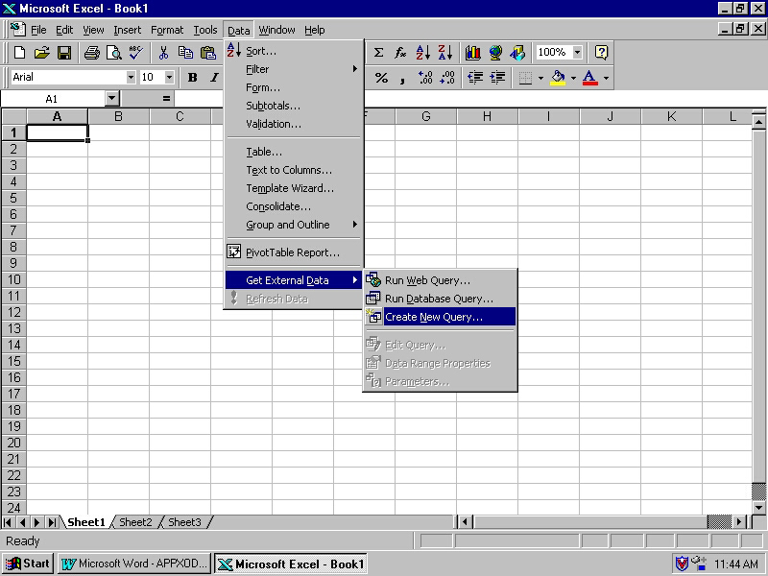The height and width of the screenshot is (576, 768).
Task: Select Create New Query menu item
Action: point(441,317)
